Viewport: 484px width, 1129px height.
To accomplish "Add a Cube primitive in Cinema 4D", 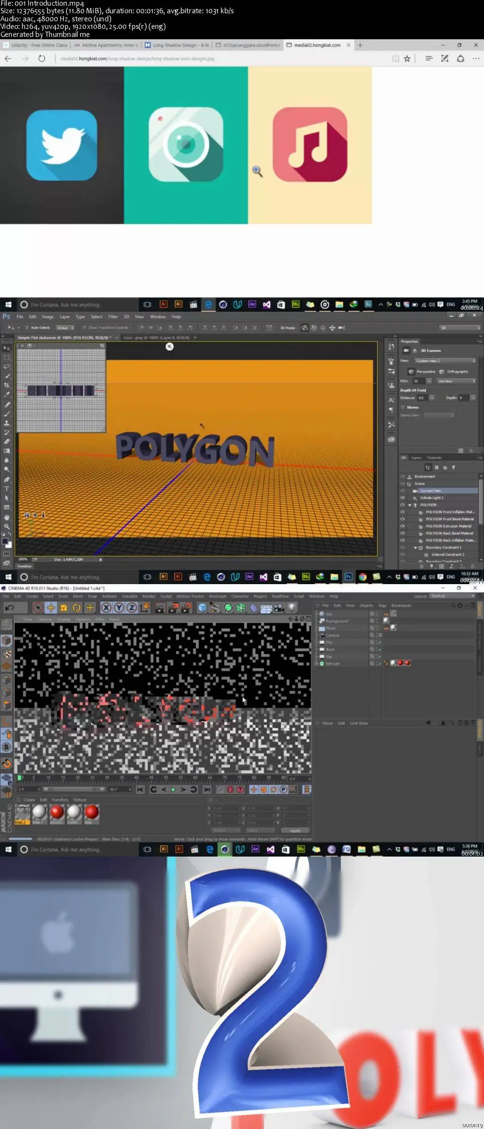I will tap(202, 608).
